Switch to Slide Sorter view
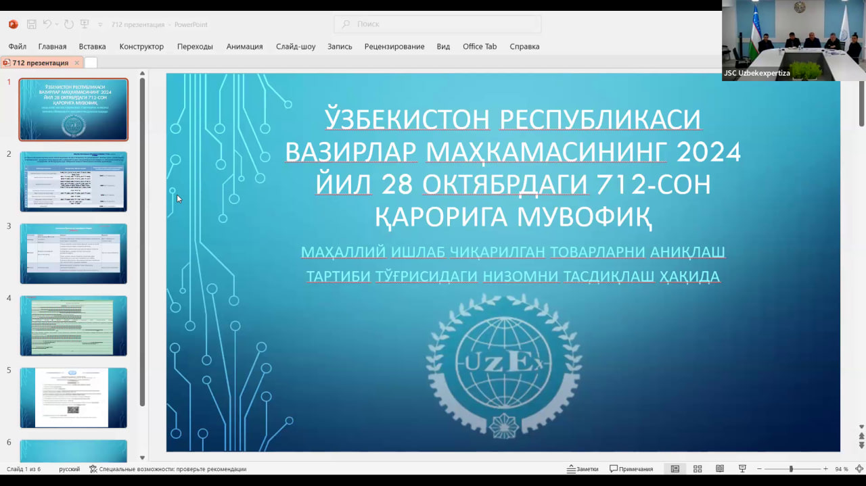Image resolution: width=866 pixels, height=486 pixels. [698, 469]
